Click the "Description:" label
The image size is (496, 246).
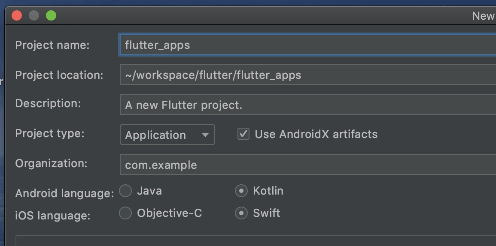tap(48, 103)
